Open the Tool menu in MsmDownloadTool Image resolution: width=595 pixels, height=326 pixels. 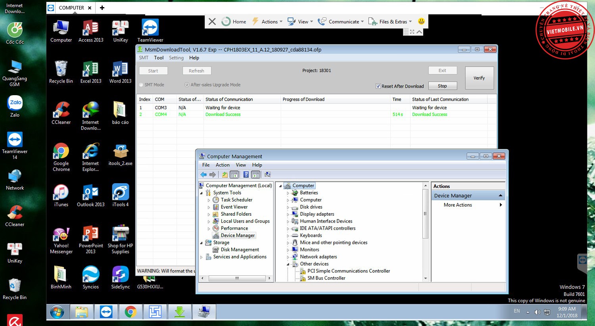(159, 58)
